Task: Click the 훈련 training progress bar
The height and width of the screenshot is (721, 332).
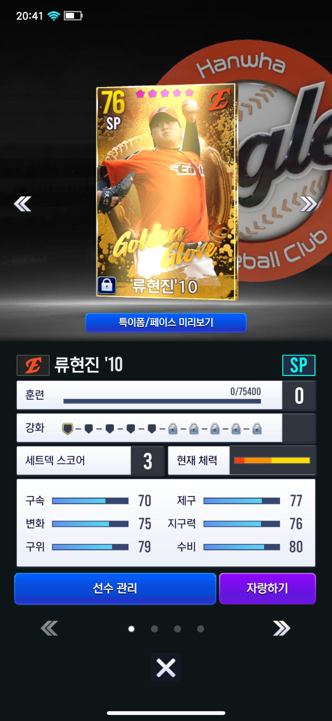Action: 162,401
